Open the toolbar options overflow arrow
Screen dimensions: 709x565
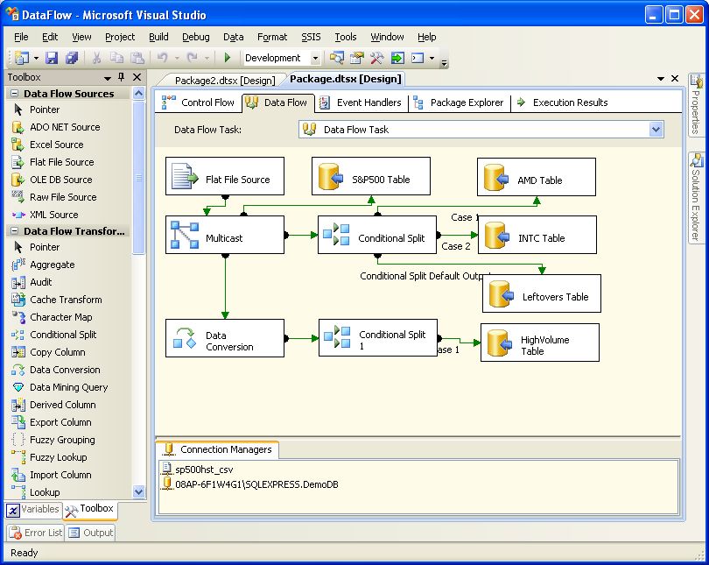pyautogui.click(x=445, y=63)
